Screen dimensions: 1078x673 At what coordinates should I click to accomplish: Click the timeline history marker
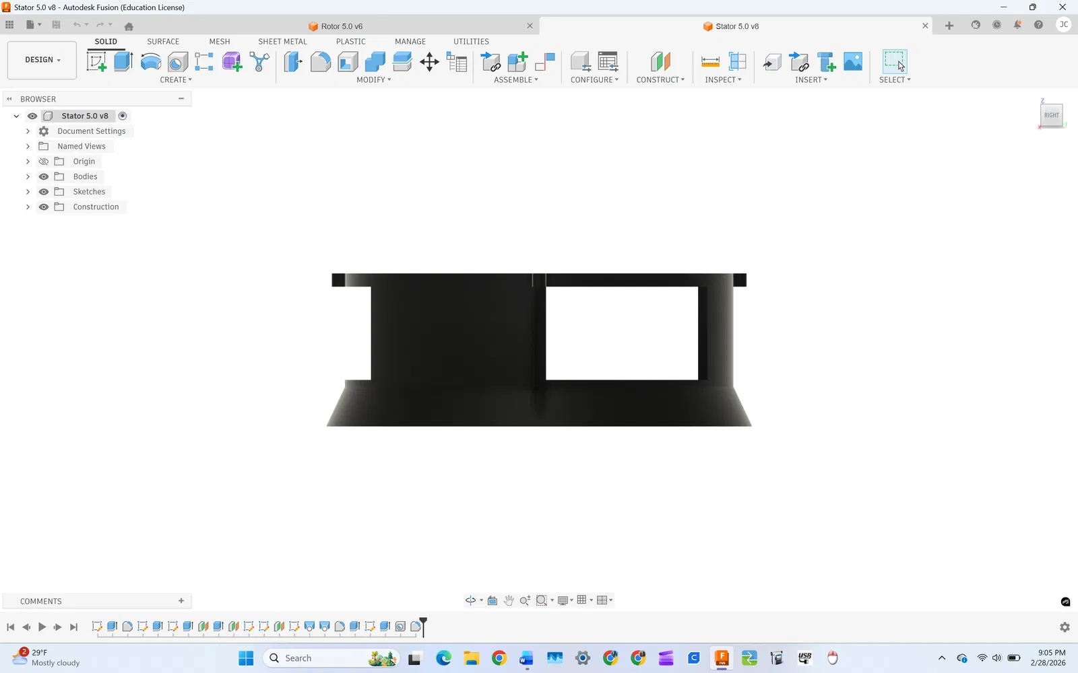tap(423, 626)
